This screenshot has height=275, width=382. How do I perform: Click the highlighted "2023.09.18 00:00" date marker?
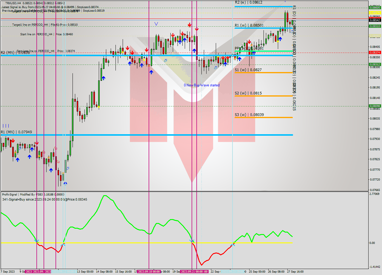click(x=148, y=271)
